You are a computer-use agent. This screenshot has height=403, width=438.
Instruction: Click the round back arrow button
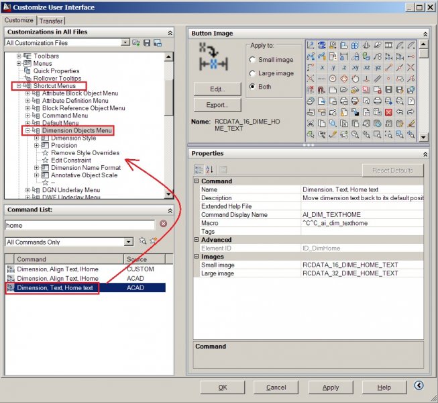(x=419, y=386)
